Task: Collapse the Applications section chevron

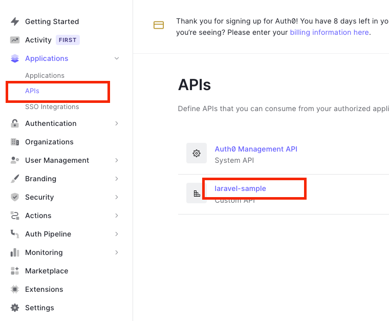Action: [117, 58]
